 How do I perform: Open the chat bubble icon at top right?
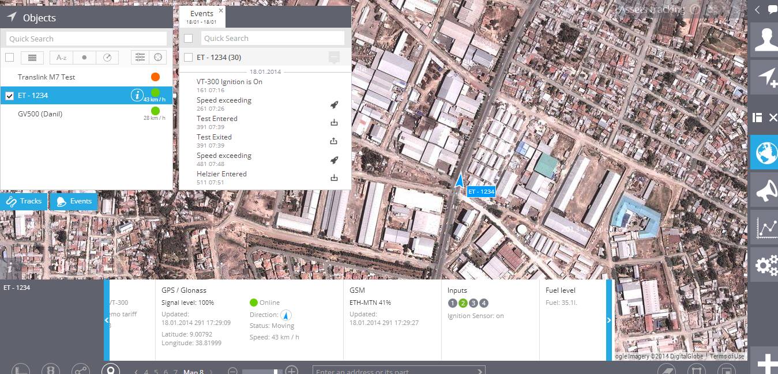[x=773, y=9]
